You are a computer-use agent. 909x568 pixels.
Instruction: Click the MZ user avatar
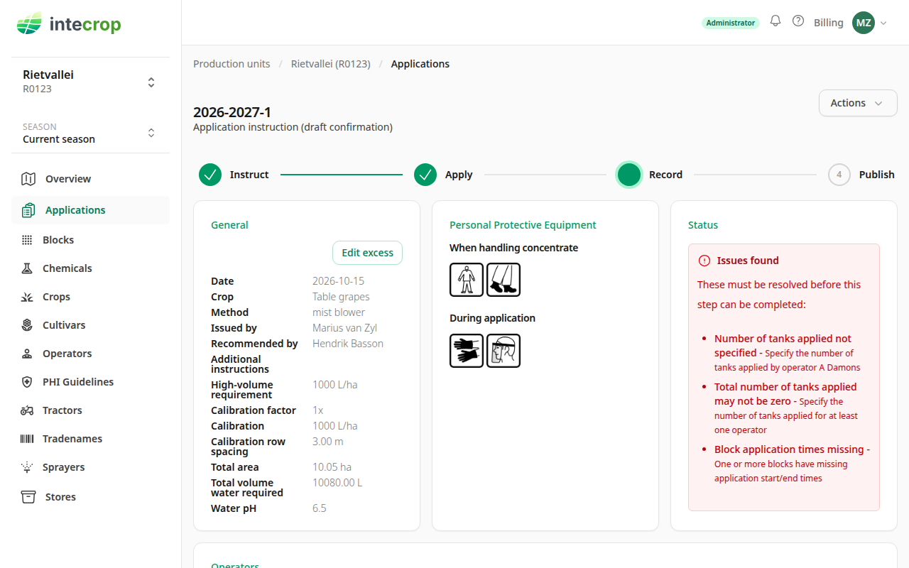(x=864, y=23)
